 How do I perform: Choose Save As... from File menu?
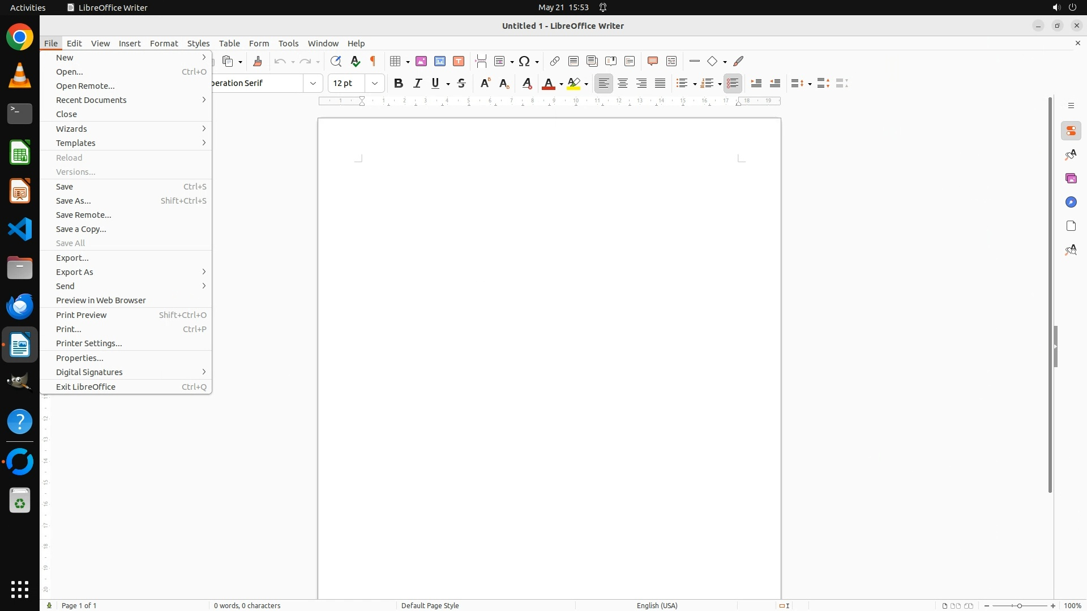click(74, 201)
